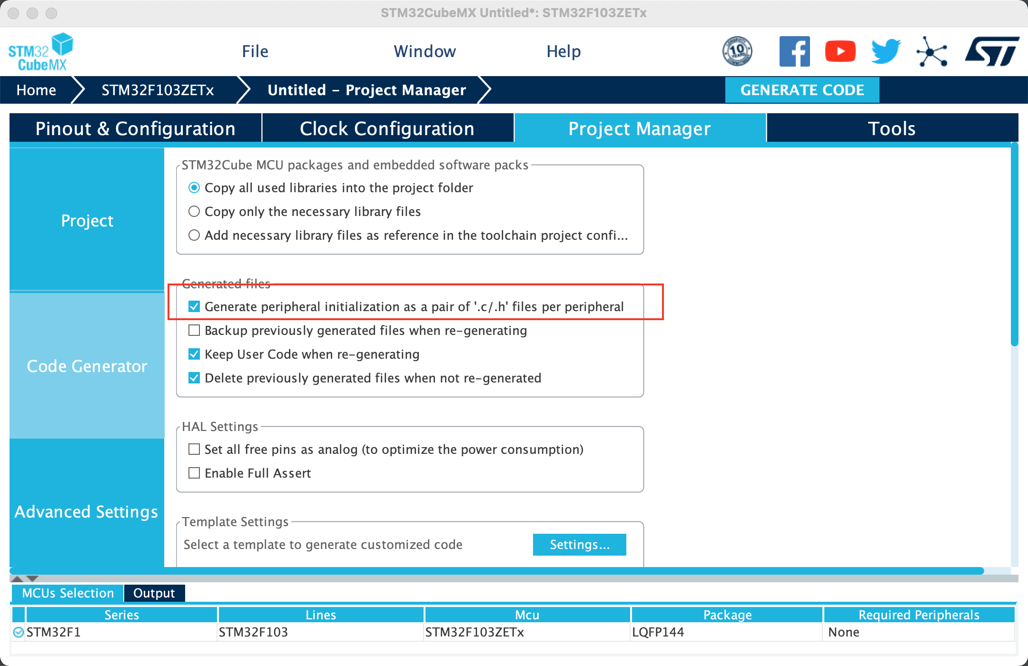Click the check icon beside STM32F1 row

[19, 632]
